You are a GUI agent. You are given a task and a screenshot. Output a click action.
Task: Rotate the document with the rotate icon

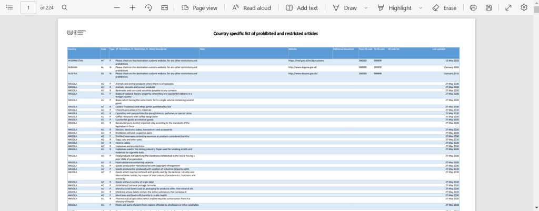coord(148,7)
